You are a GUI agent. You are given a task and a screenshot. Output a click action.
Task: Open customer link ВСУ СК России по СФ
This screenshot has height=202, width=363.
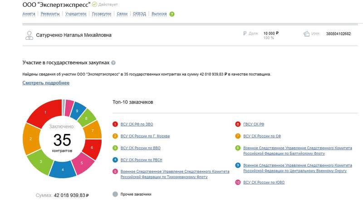262,136
